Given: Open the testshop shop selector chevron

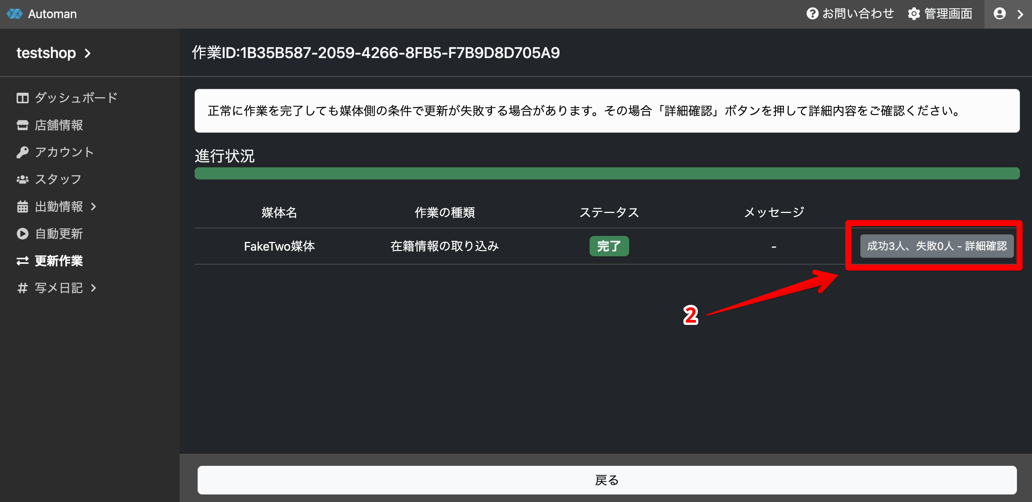Looking at the screenshot, I should coord(88,53).
